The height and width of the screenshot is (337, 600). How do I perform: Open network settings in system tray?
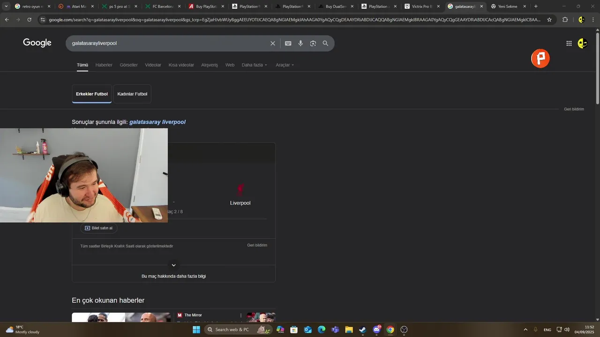[x=559, y=330]
